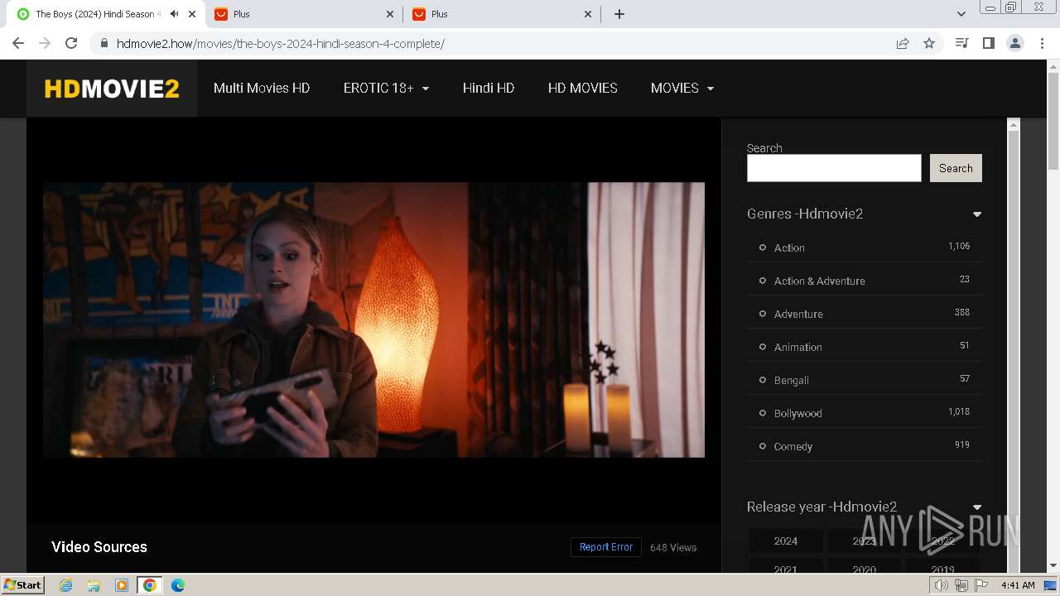The width and height of the screenshot is (1060, 596).
Task: Open the Chrome profile avatar
Action: (x=1015, y=43)
